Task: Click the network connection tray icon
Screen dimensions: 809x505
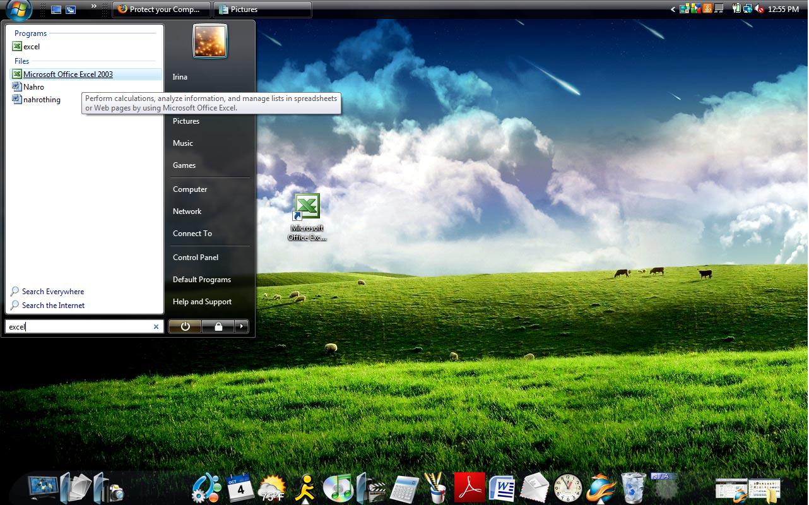Action: click(x=748, y=9)
